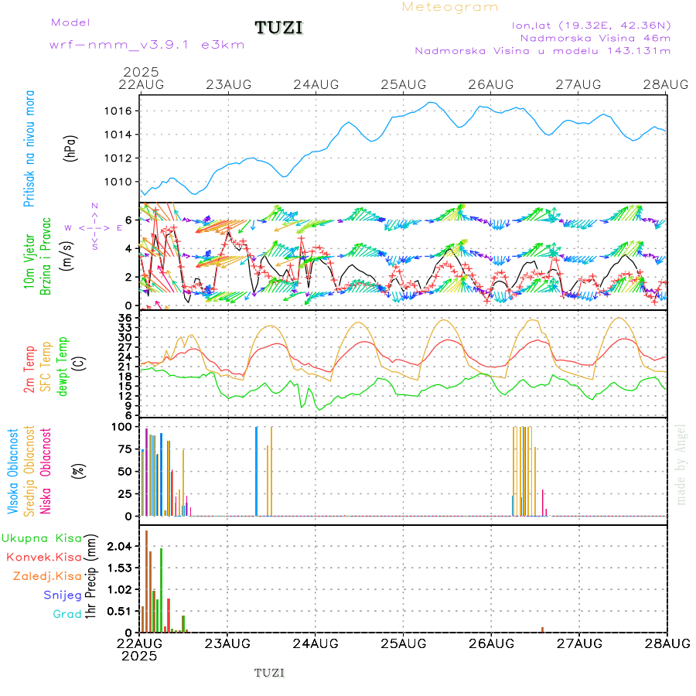Click the red 2m Temp axis label

pos(30,370)
